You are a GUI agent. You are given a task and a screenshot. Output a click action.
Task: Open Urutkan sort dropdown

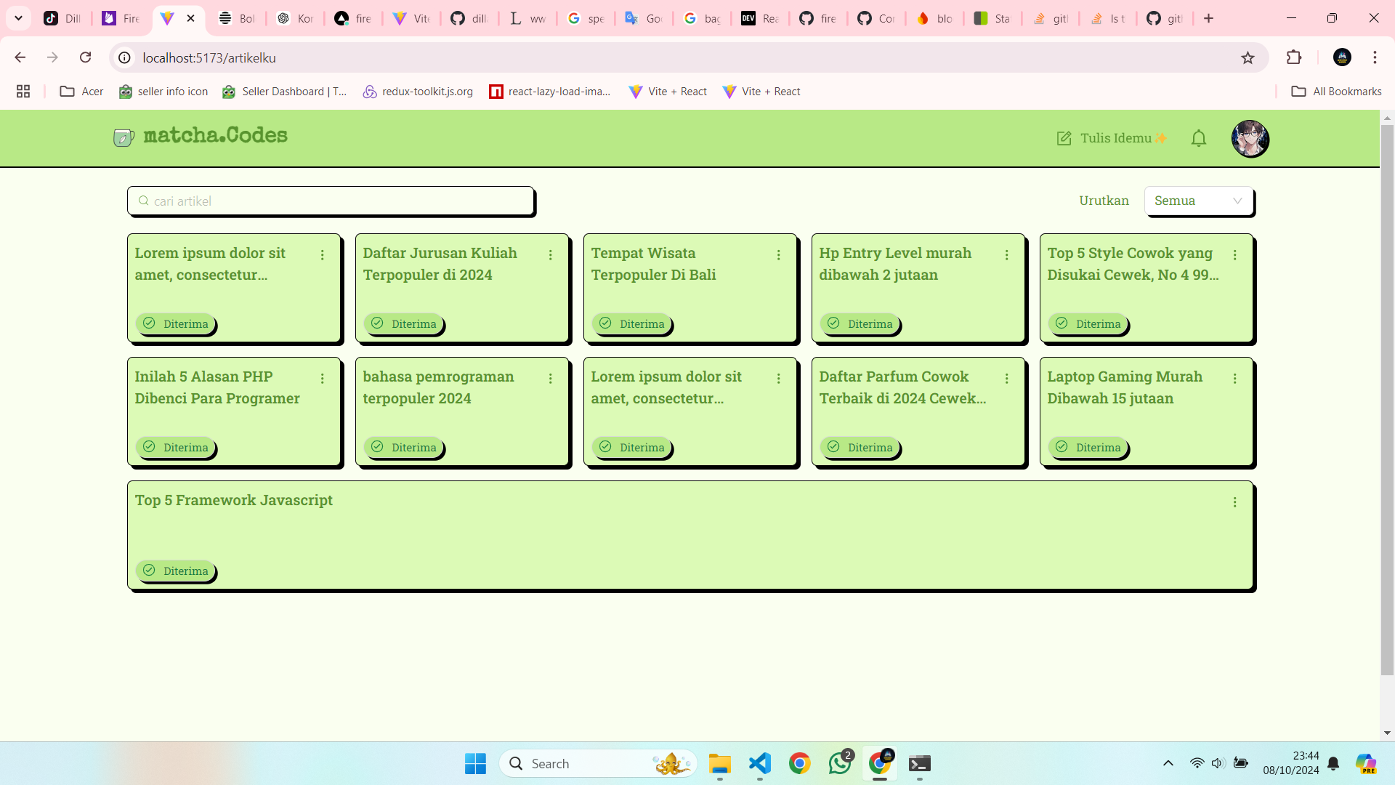1199,201
